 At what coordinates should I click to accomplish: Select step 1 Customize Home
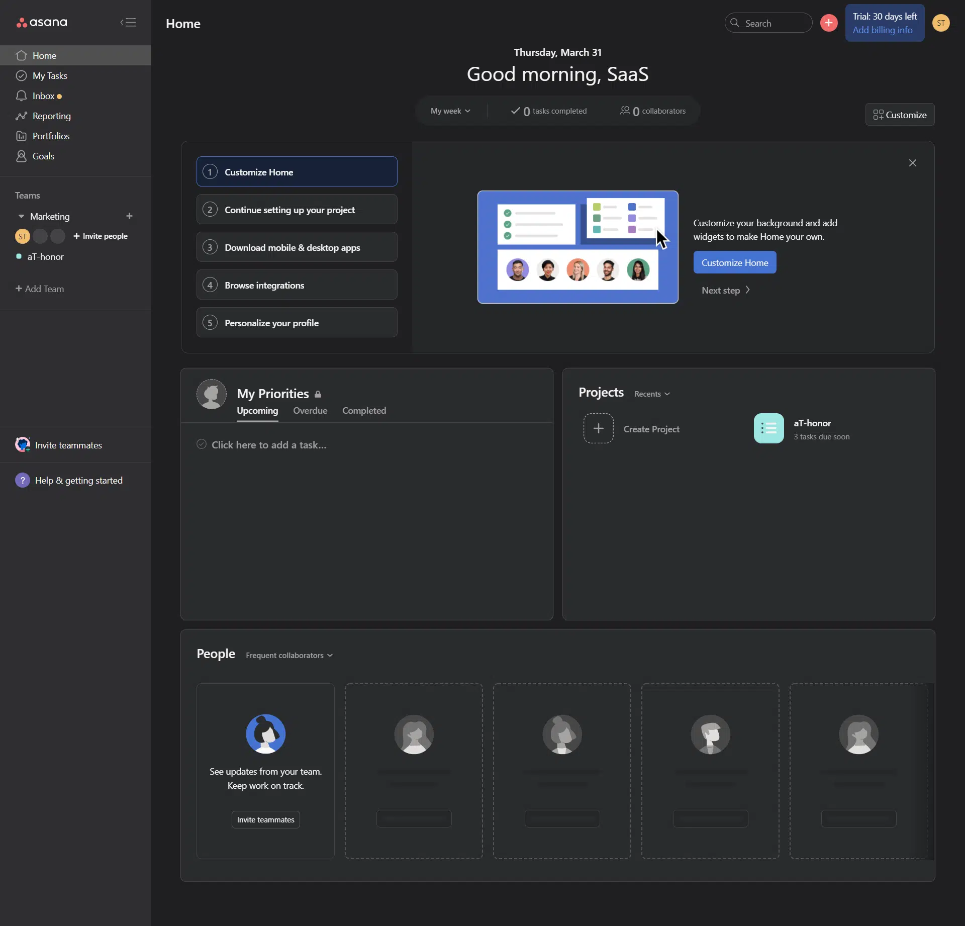tap(297, 171)
